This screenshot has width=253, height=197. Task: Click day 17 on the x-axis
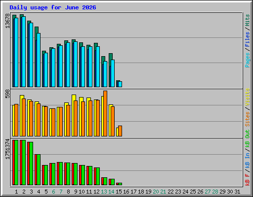click(133, 192)
